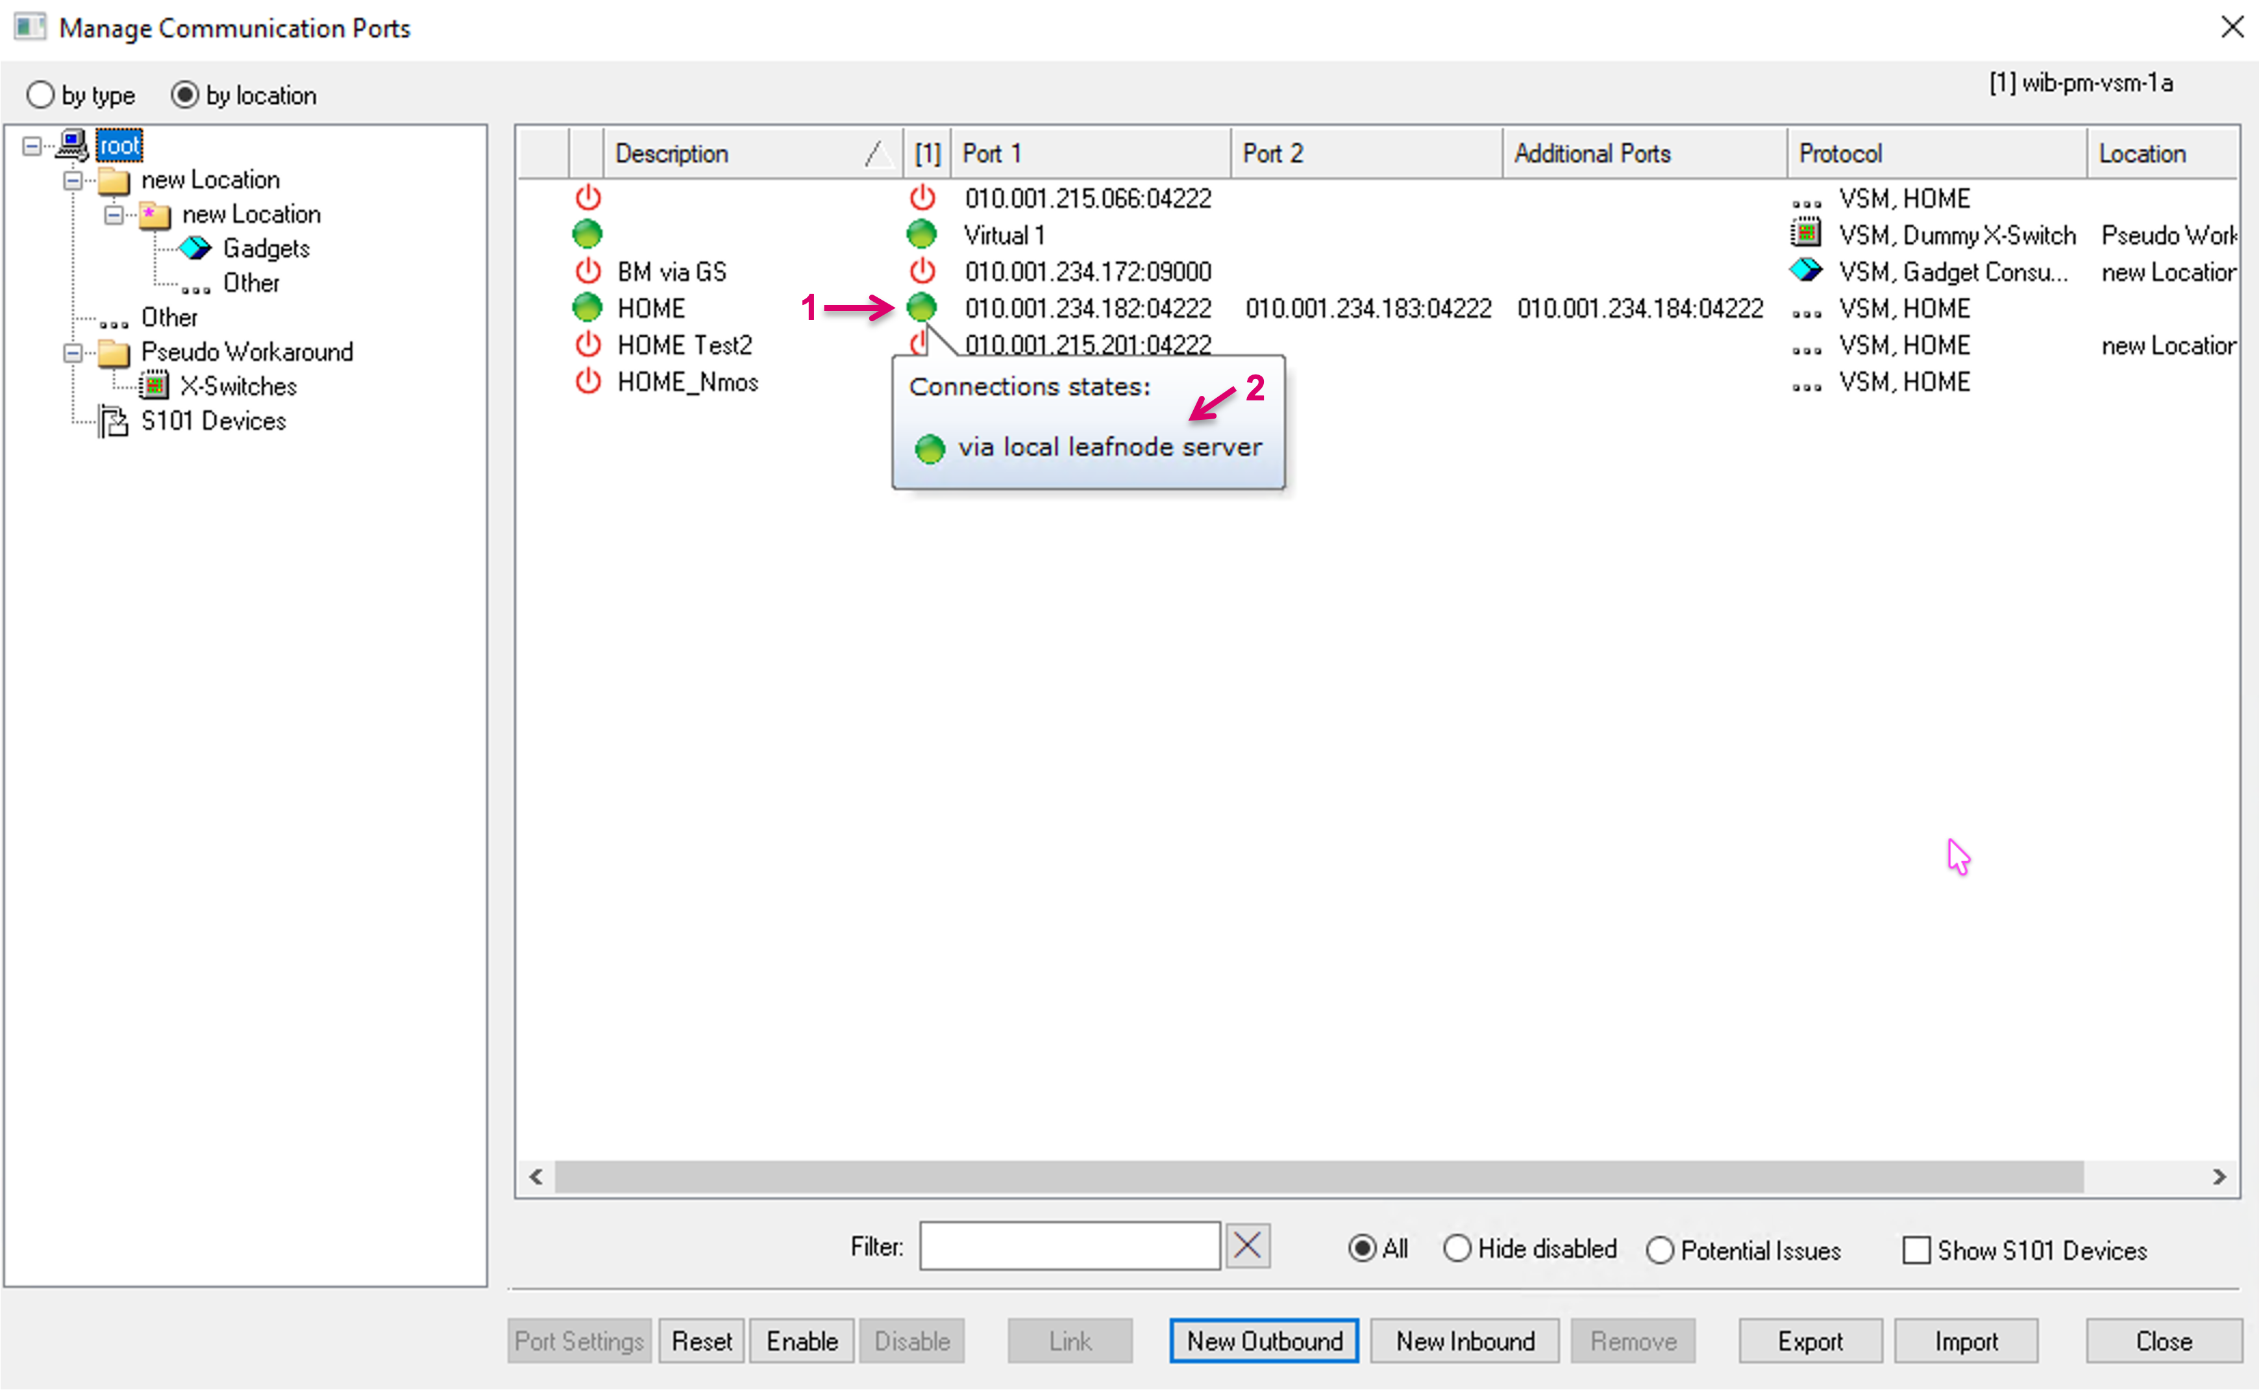This screenshot has width=2261, height=1392.
Task: Collapse the nested new Location folder
Action: 114,215
